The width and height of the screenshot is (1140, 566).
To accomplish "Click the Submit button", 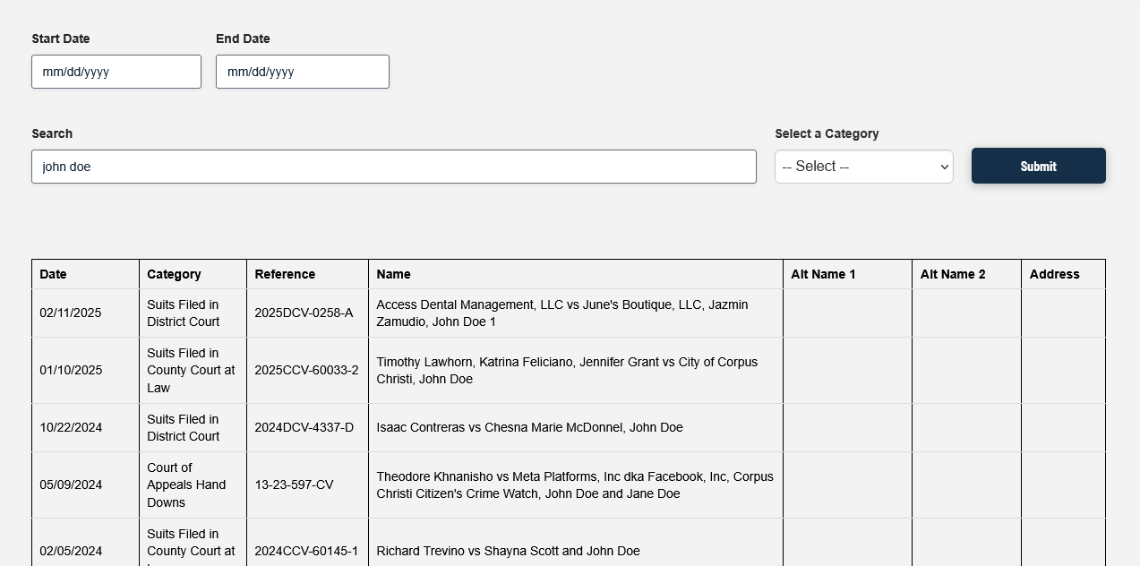I will (1039, 166).
